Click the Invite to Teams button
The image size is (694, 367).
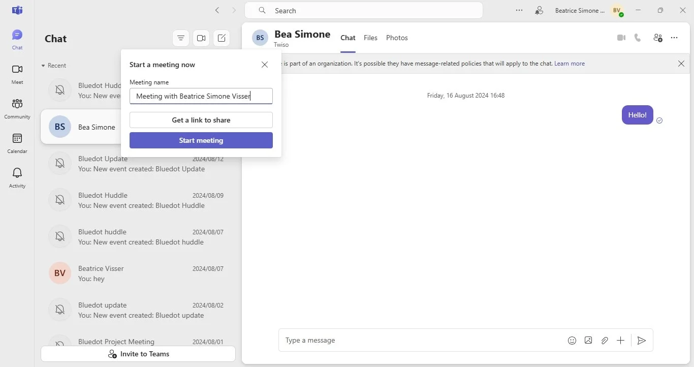tap(138, 354)
